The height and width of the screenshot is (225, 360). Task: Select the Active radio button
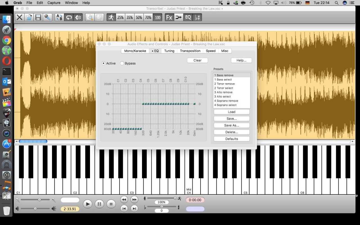click(103, 63)
